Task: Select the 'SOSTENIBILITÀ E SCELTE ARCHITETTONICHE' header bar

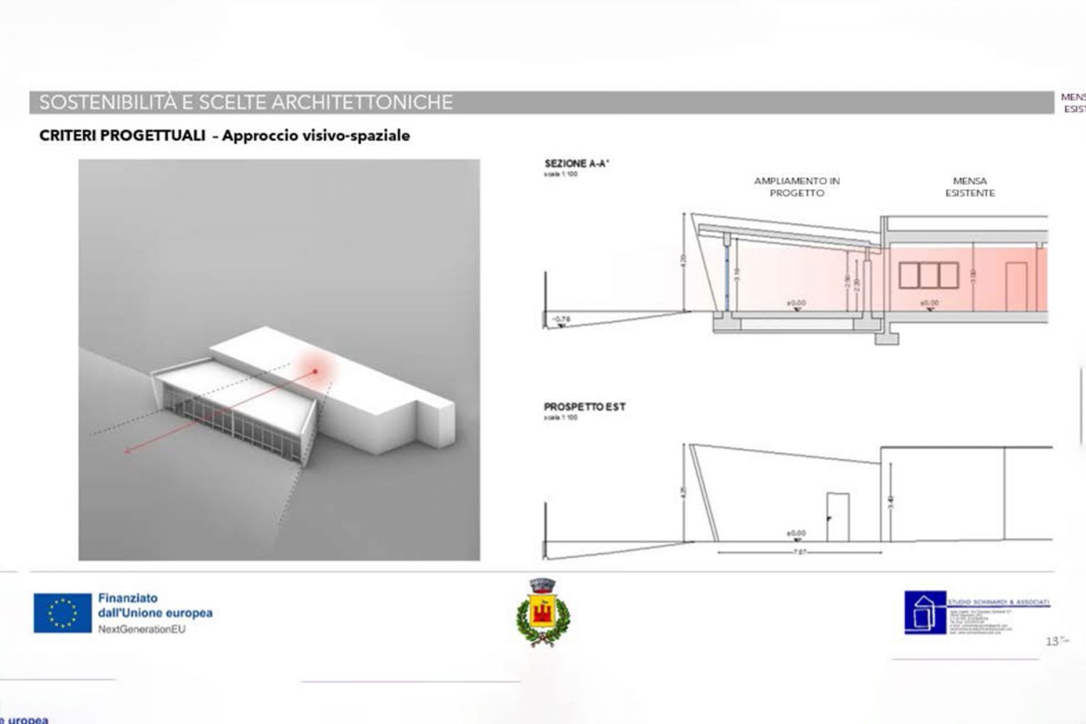Action: click(540, 102)
